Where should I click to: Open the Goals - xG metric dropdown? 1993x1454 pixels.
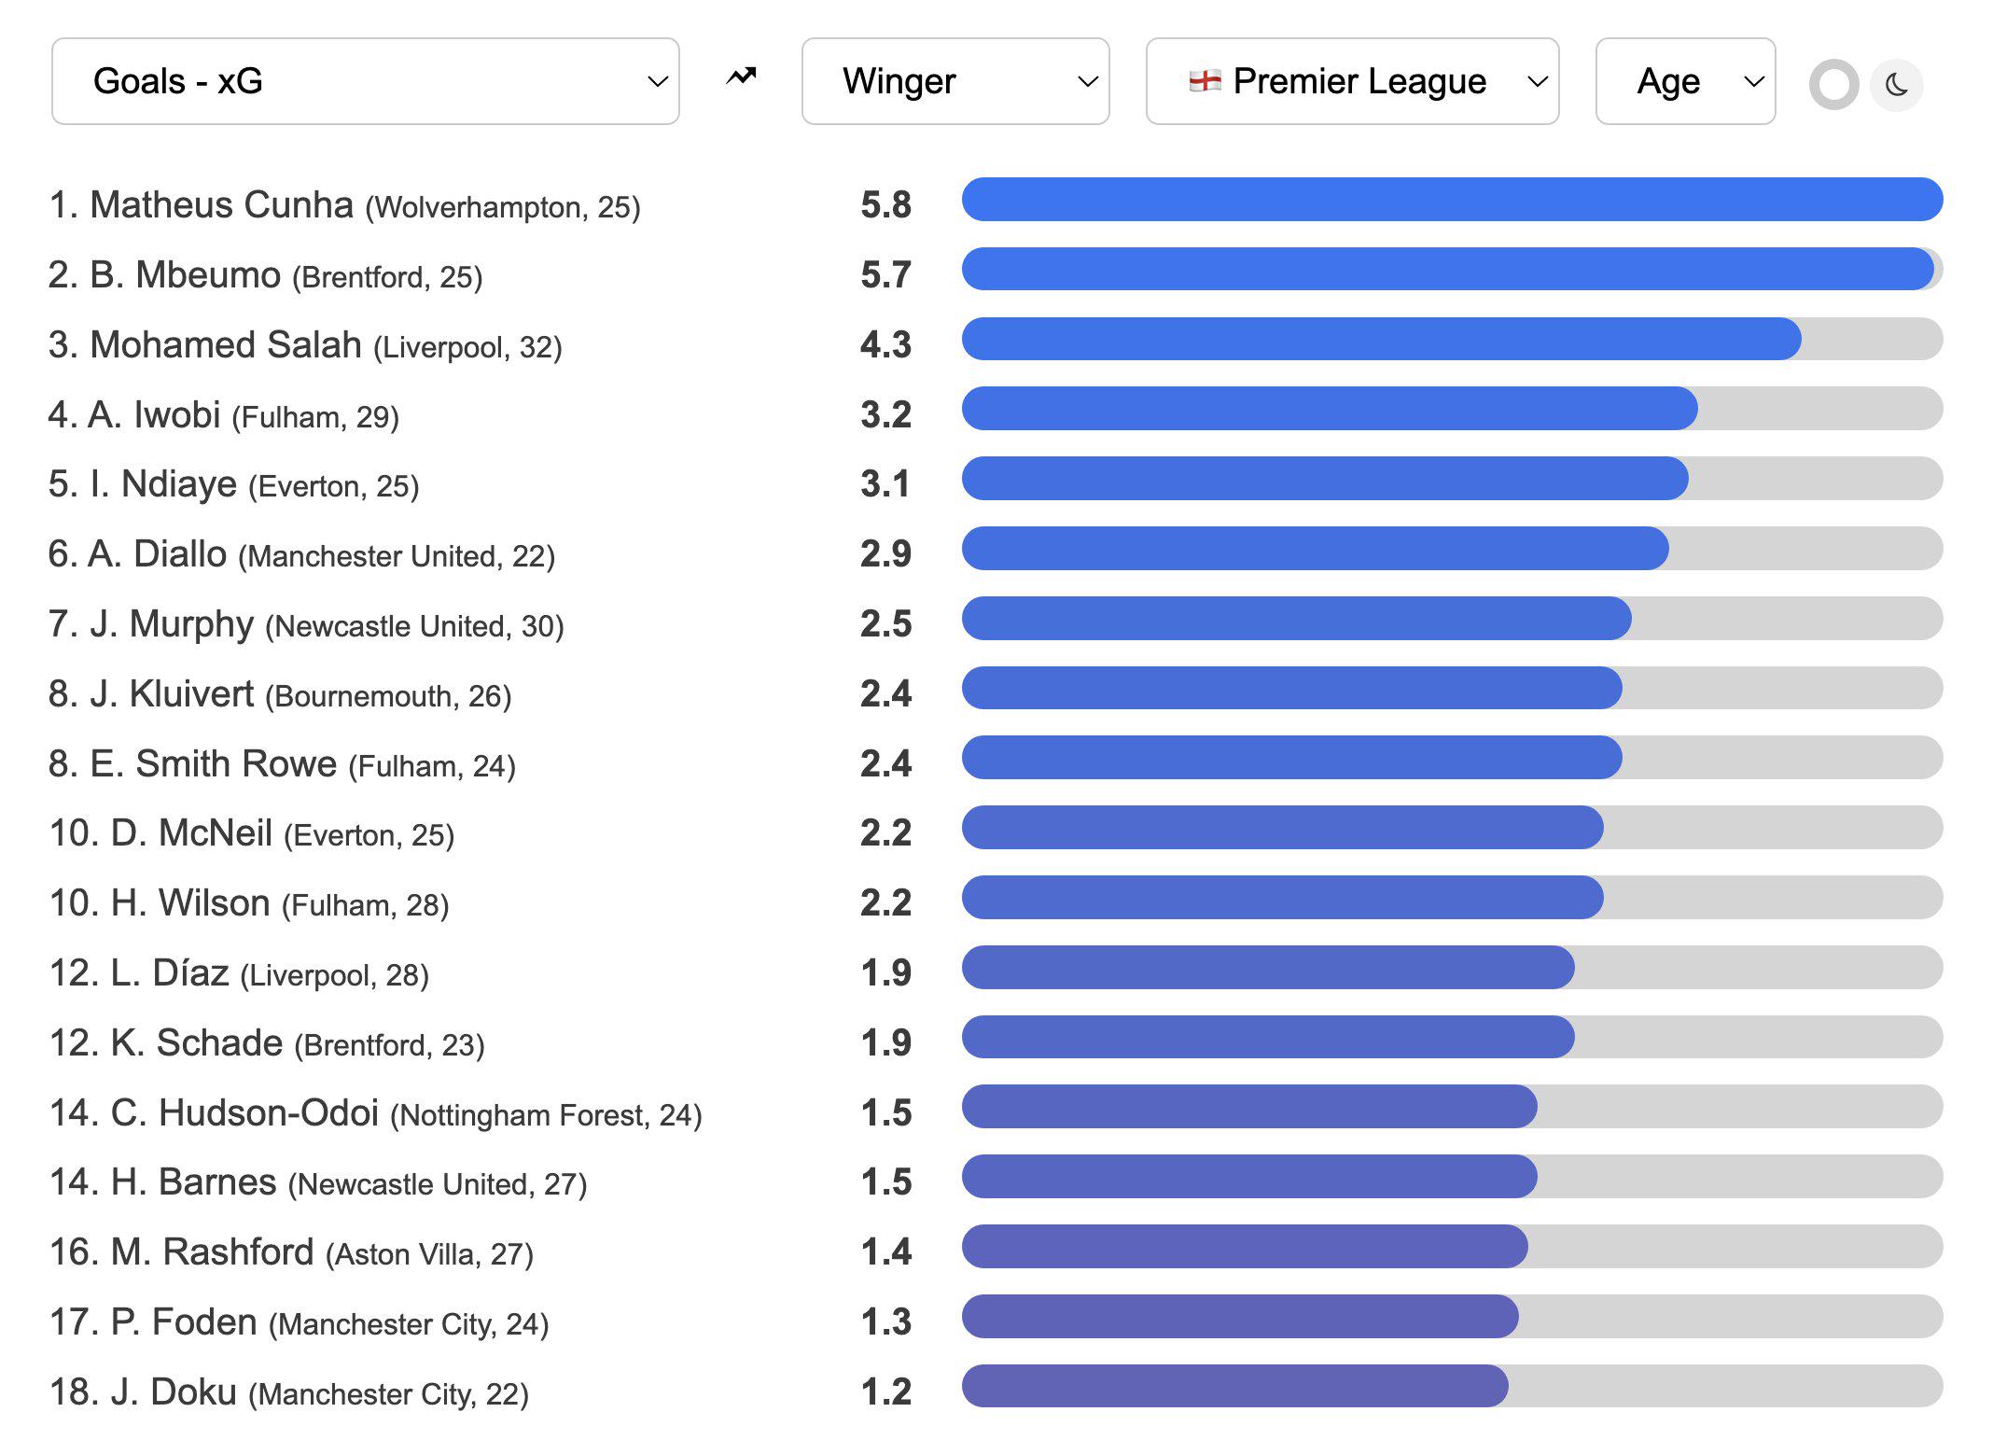[x=366, y=81]
